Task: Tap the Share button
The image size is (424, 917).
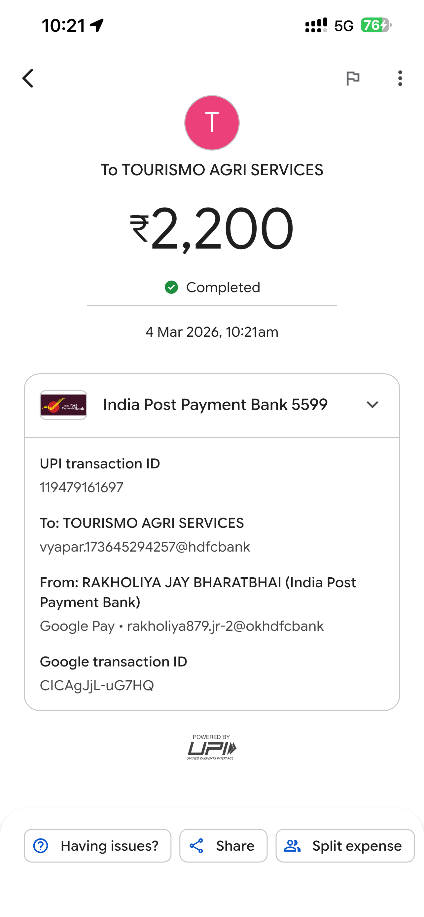Action: (x=223, y=846)
